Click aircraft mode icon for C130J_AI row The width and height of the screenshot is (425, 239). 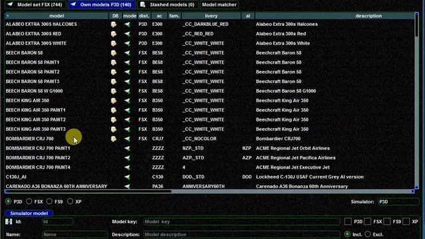click(127, 177)
